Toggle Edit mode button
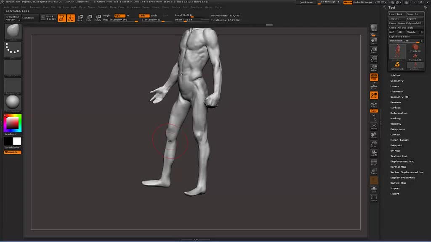 [x=62, y=18]
